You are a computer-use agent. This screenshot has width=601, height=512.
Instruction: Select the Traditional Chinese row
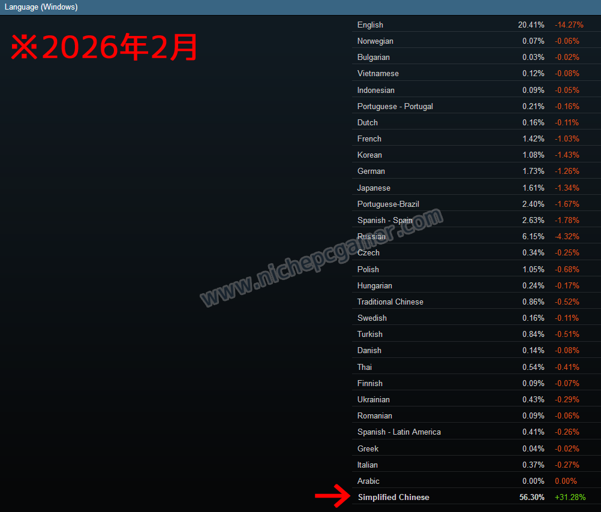click(x=390, y=302)
